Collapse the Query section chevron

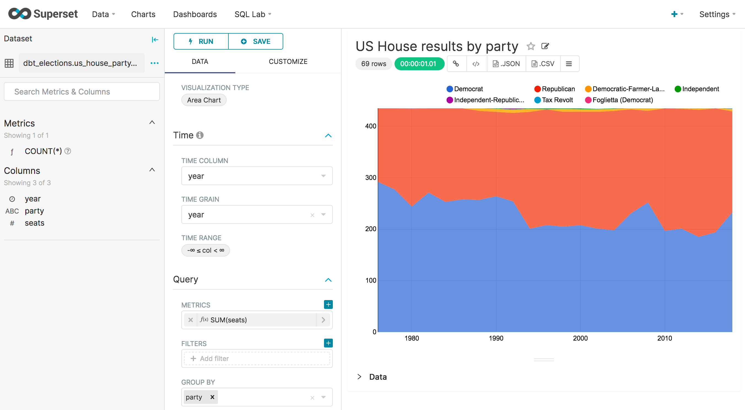click(x=328, y=280)
